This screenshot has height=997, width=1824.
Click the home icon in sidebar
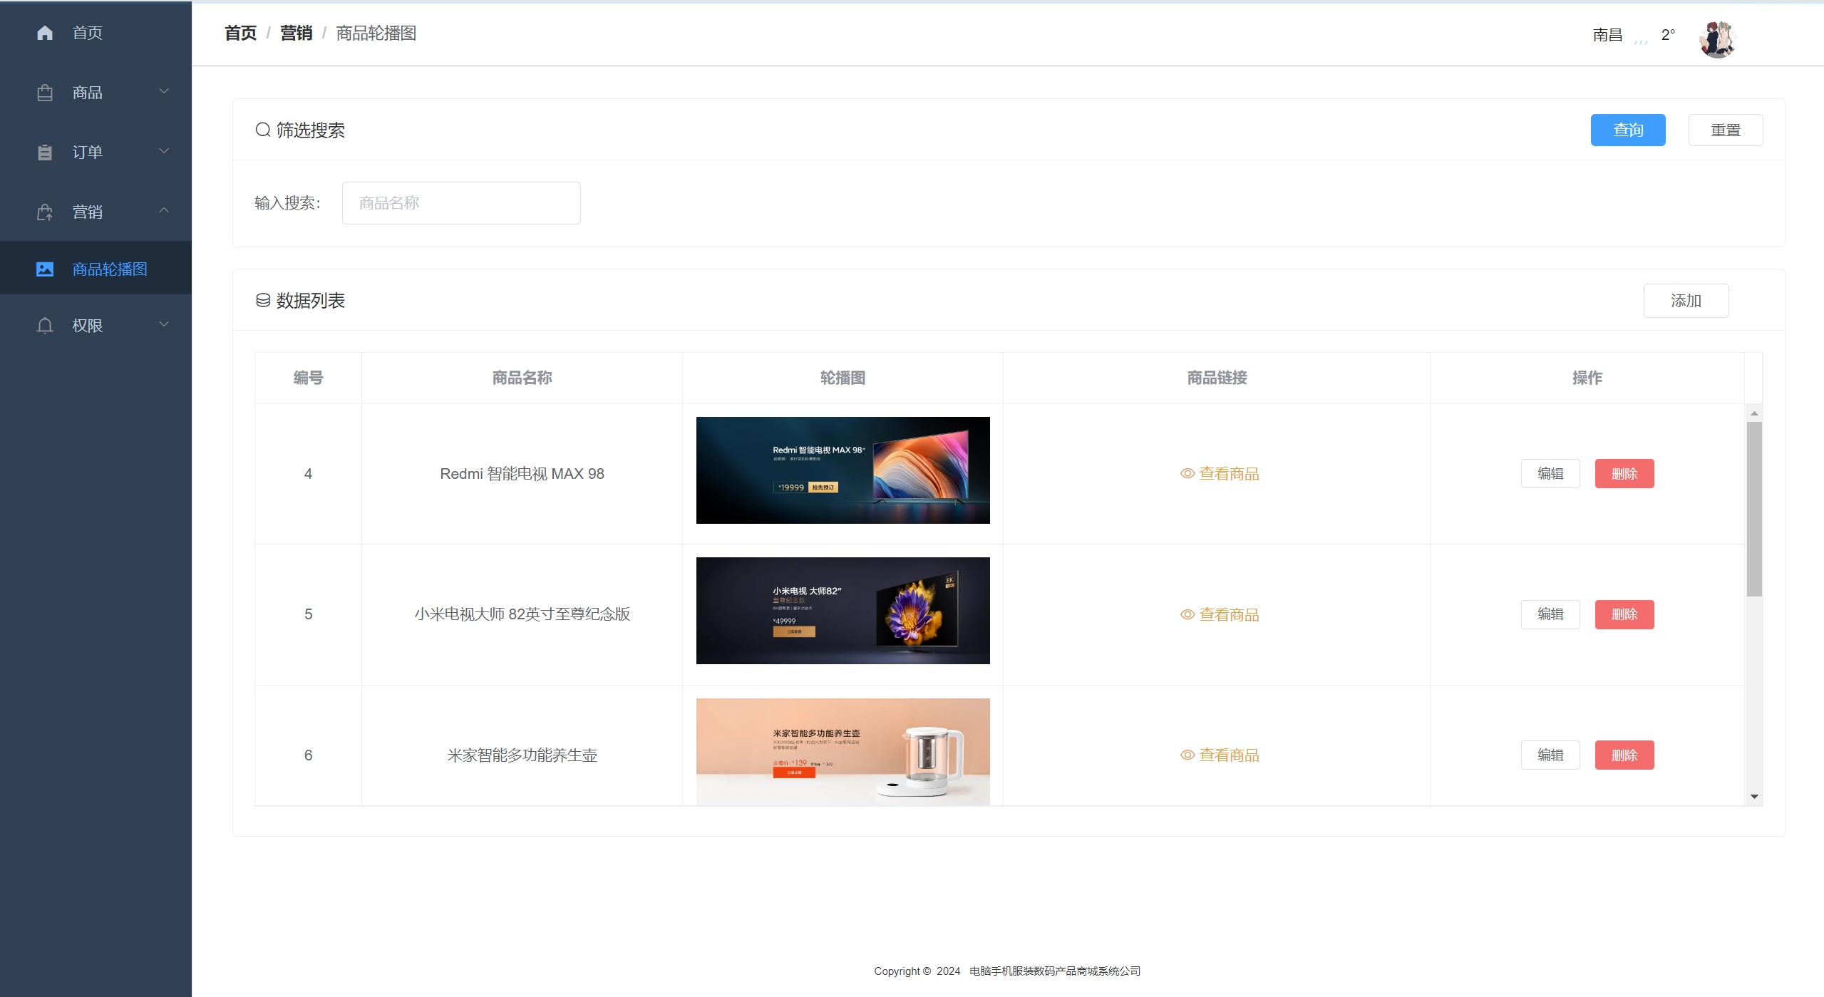[x=45, y=33]
